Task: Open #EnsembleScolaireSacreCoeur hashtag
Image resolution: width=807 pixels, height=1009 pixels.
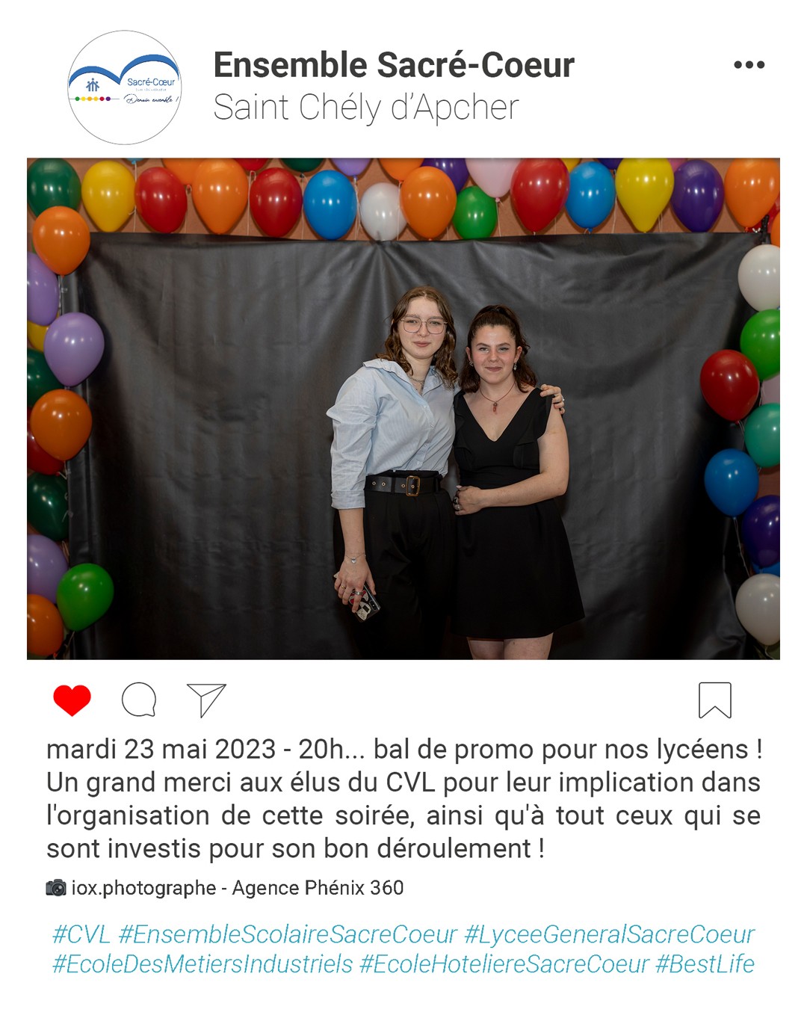Action: click(288, 934)
